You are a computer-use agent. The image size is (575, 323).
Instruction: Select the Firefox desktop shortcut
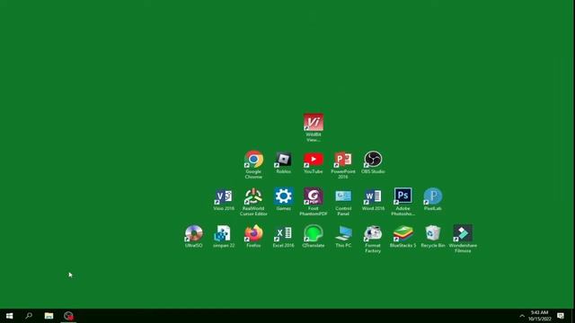click(x=253, y=237)
